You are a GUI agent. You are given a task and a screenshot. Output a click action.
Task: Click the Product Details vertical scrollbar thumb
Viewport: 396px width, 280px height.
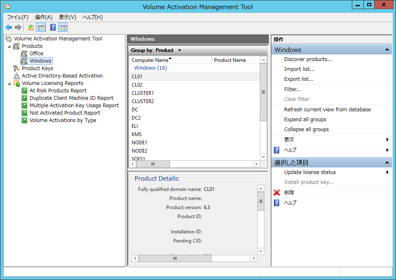pyautogui.click(x=261, y=201)
